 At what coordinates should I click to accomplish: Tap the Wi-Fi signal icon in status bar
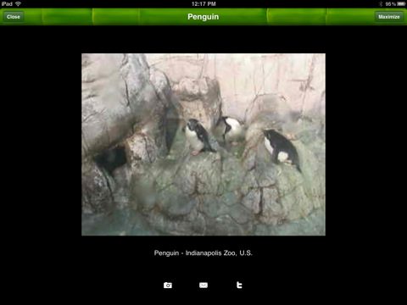[18, 3]
